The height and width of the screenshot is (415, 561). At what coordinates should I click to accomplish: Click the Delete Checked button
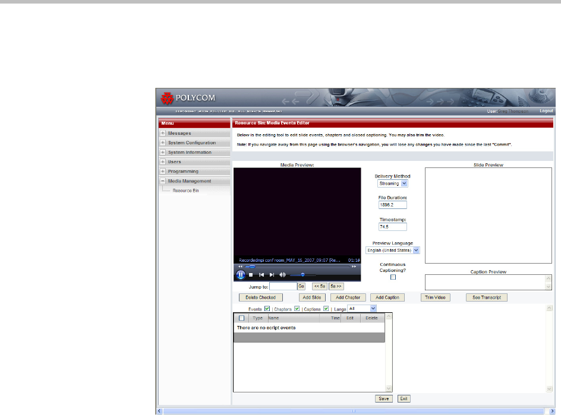tap(260, 297)
